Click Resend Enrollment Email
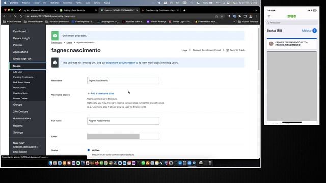 [x=206, y=50]
